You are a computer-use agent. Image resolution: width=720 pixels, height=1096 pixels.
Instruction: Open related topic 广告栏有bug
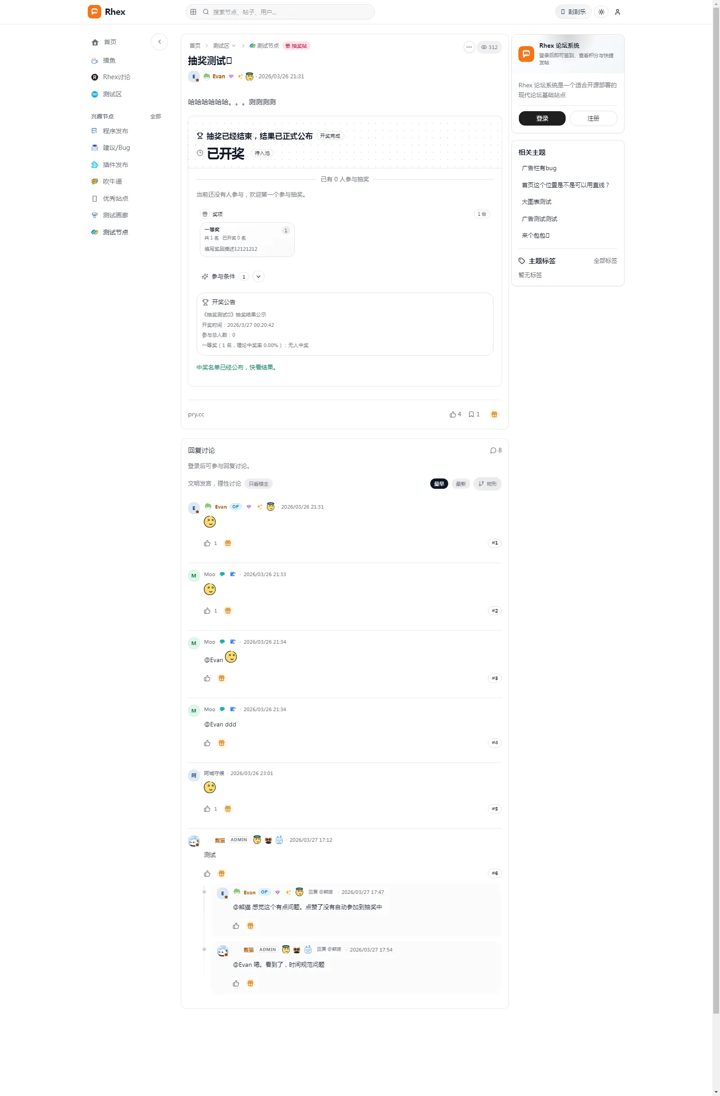[539, 168]
